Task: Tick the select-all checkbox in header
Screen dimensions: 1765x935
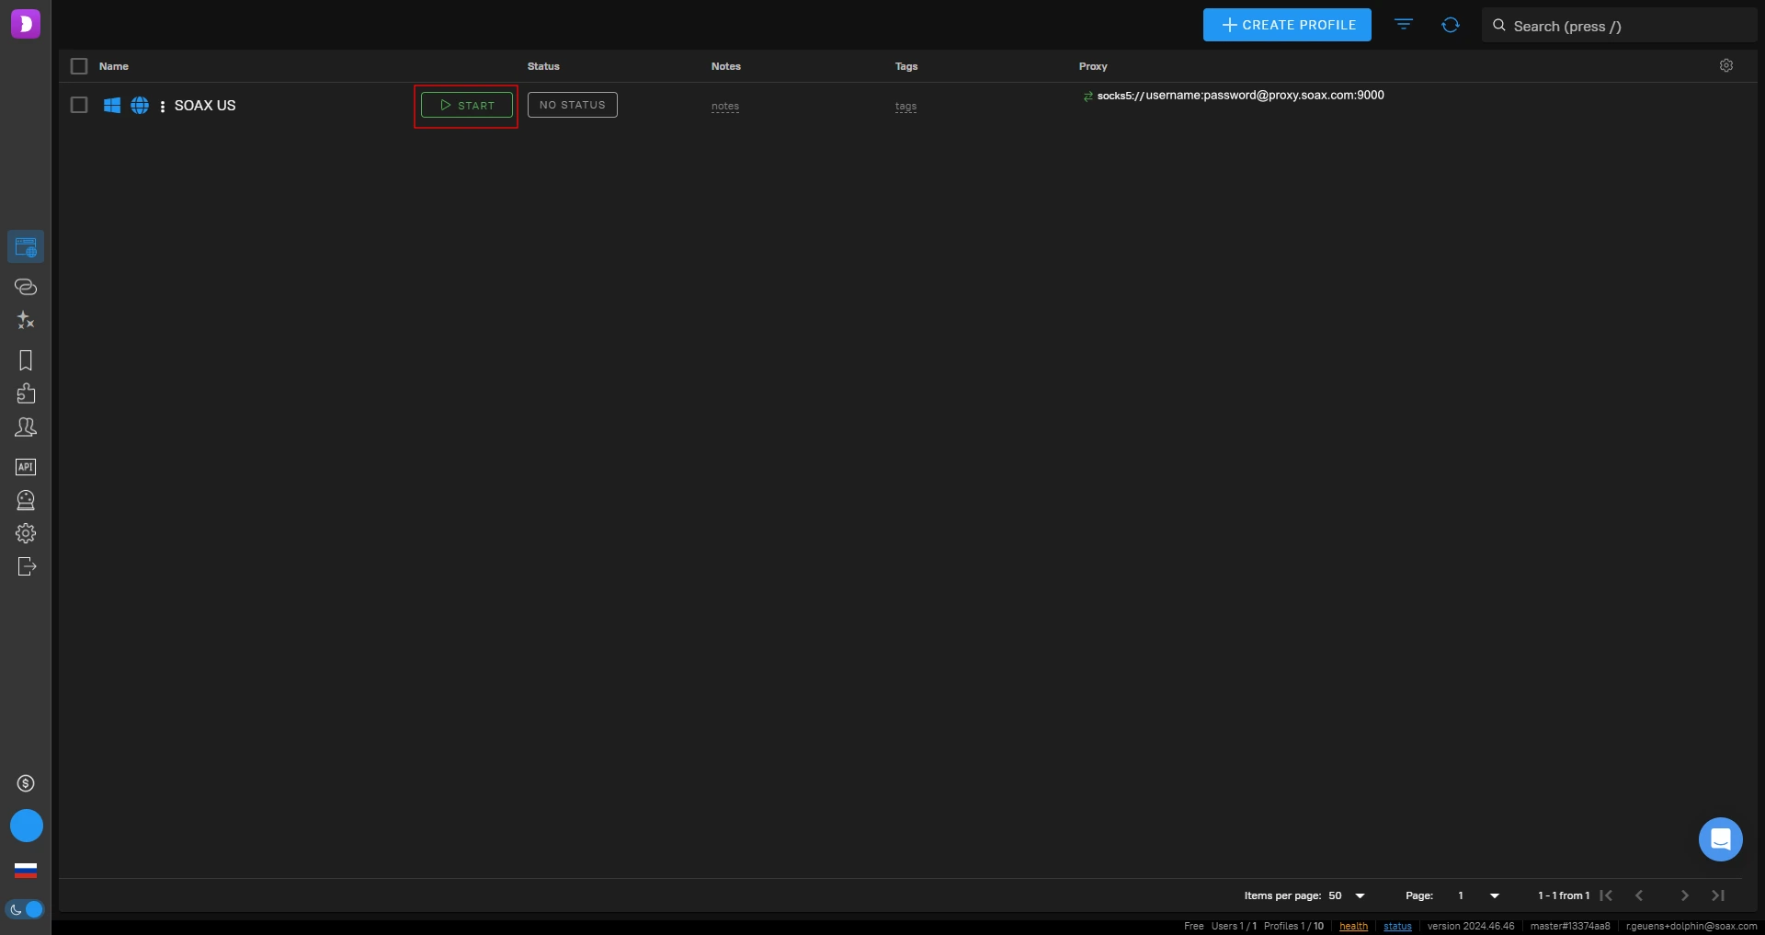Action: tap(79, 66)
